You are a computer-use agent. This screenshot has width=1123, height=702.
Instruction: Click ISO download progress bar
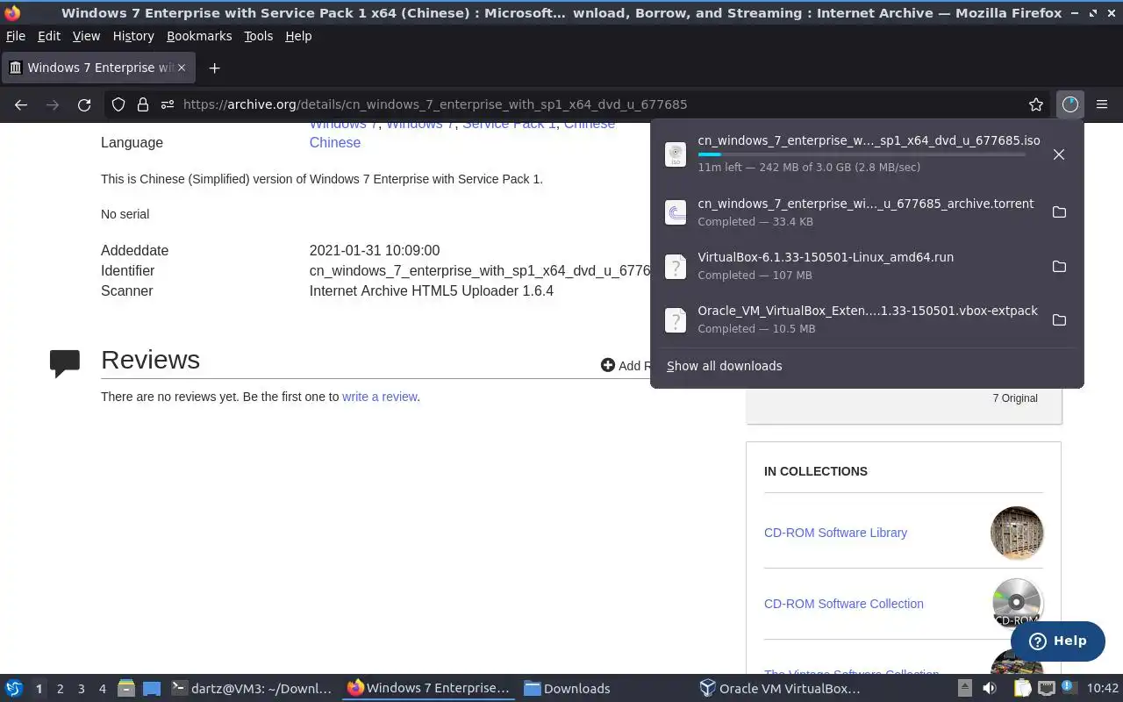click(862, 154)
